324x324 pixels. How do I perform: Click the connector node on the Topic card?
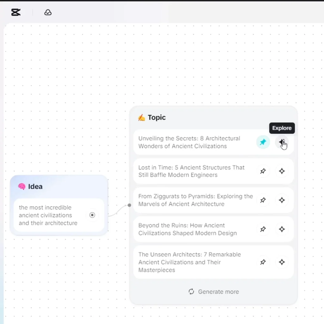tap(129, 205)
